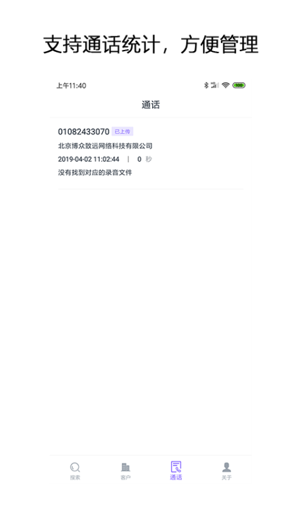Viewport: 303px width, 506px height.
Task: Click the 0 秒 call duration
Action: tap(144, 159)
